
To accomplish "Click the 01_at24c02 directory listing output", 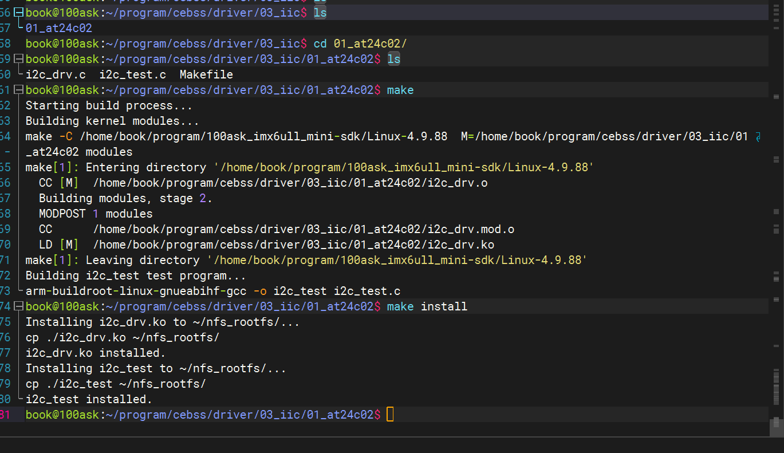I will coord(58,27).
